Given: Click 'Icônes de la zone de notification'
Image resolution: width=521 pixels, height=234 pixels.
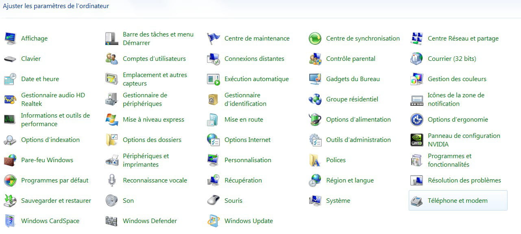Looking at the screenshot, I should tap(456, 99).
